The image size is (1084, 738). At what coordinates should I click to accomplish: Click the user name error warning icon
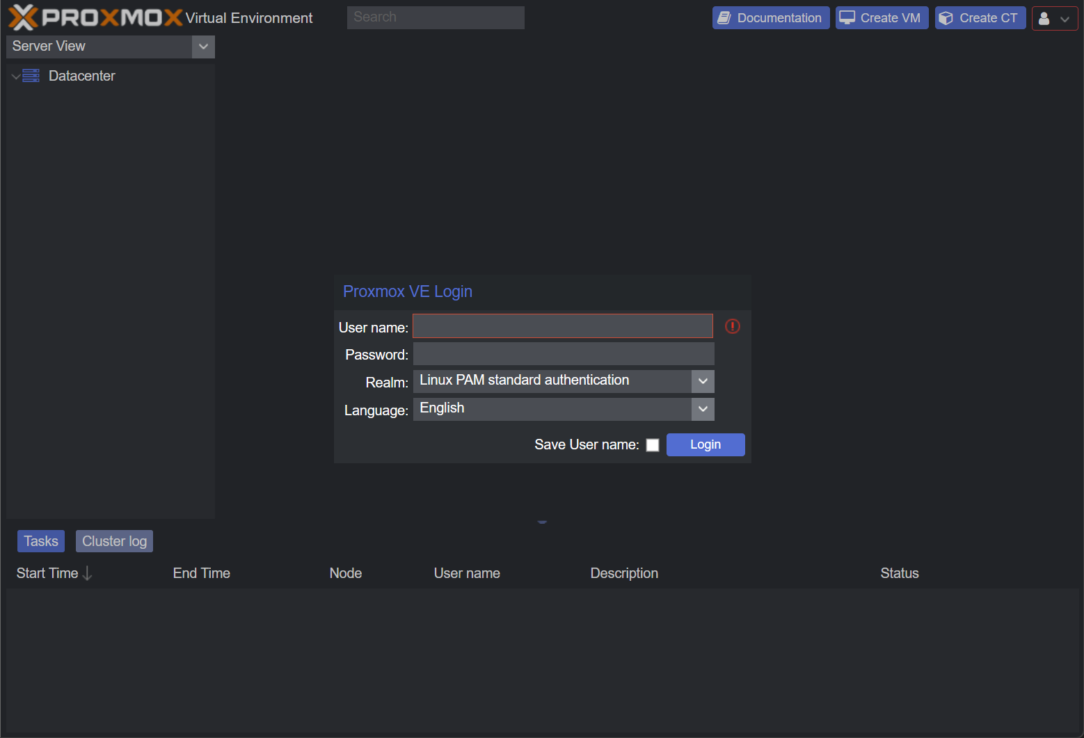point(733,326)
